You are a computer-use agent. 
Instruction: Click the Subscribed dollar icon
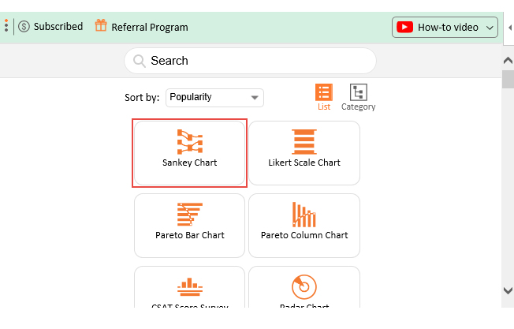pyautogui.click(x=24, y=27)
